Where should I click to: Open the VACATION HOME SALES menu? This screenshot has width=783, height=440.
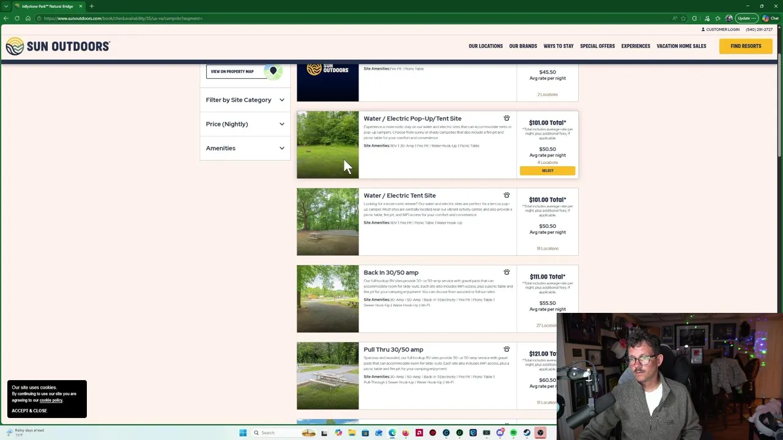coord(681,46)
